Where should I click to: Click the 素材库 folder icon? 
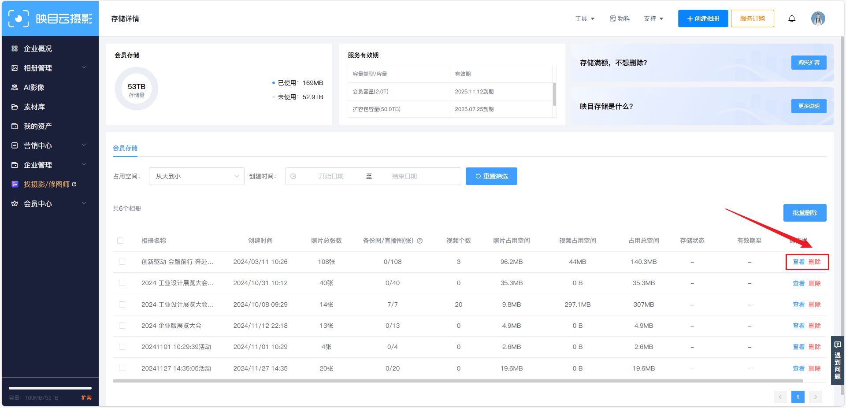pos(15,107)
